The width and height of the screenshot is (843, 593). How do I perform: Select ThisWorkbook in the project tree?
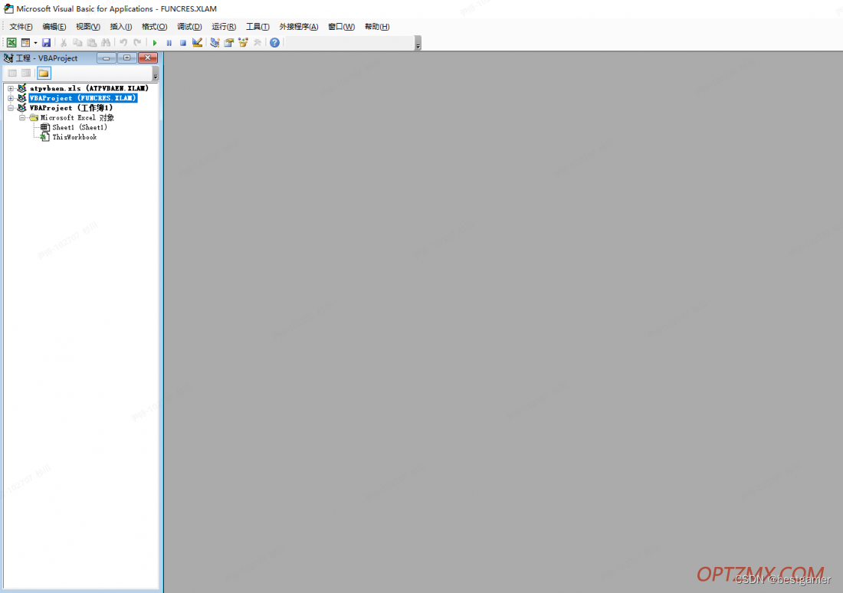pyautogui.click(x=74, y=137)
